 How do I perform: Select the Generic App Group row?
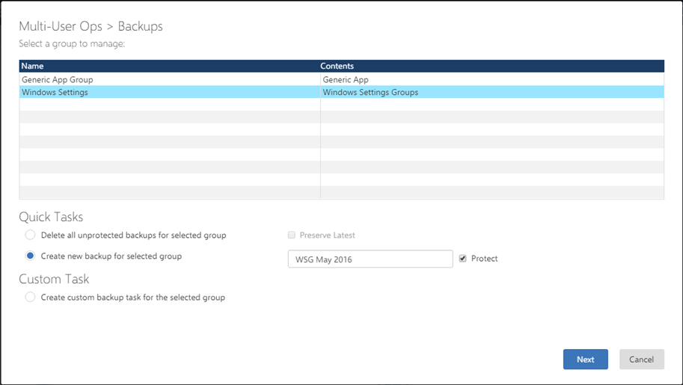point(58,79)
